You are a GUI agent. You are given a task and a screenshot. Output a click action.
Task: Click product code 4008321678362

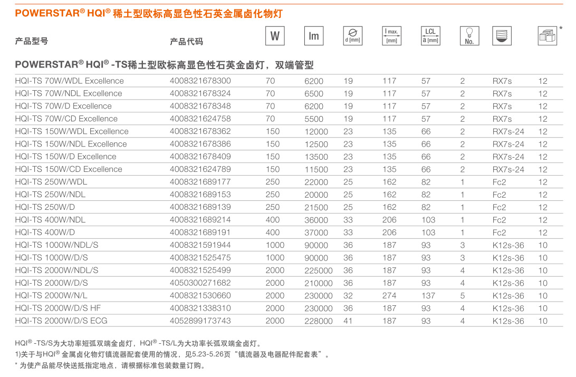(x=200, y=131)
